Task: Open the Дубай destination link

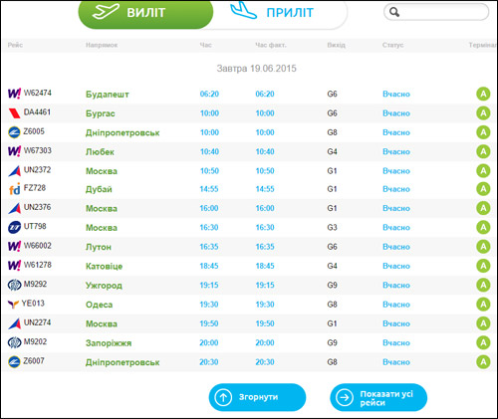Action: [99, 189]
